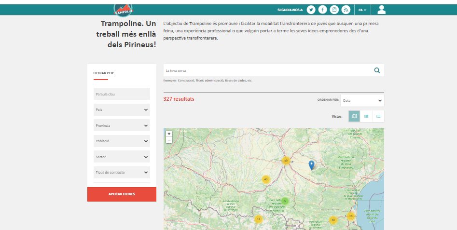Click the 327 resultats text

click(179, 99)
